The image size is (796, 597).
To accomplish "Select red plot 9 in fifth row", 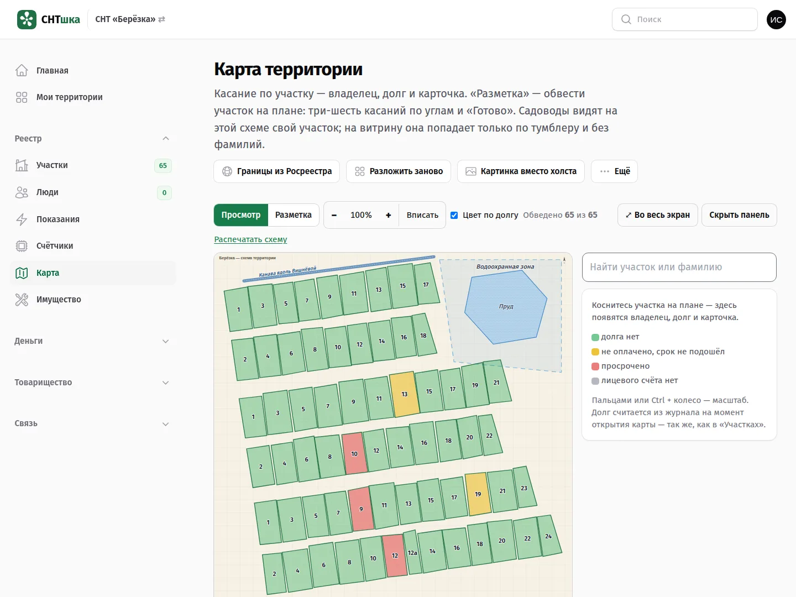I will (361, 509).
